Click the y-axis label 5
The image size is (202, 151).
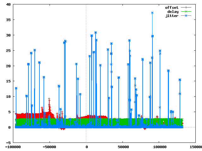9,112
